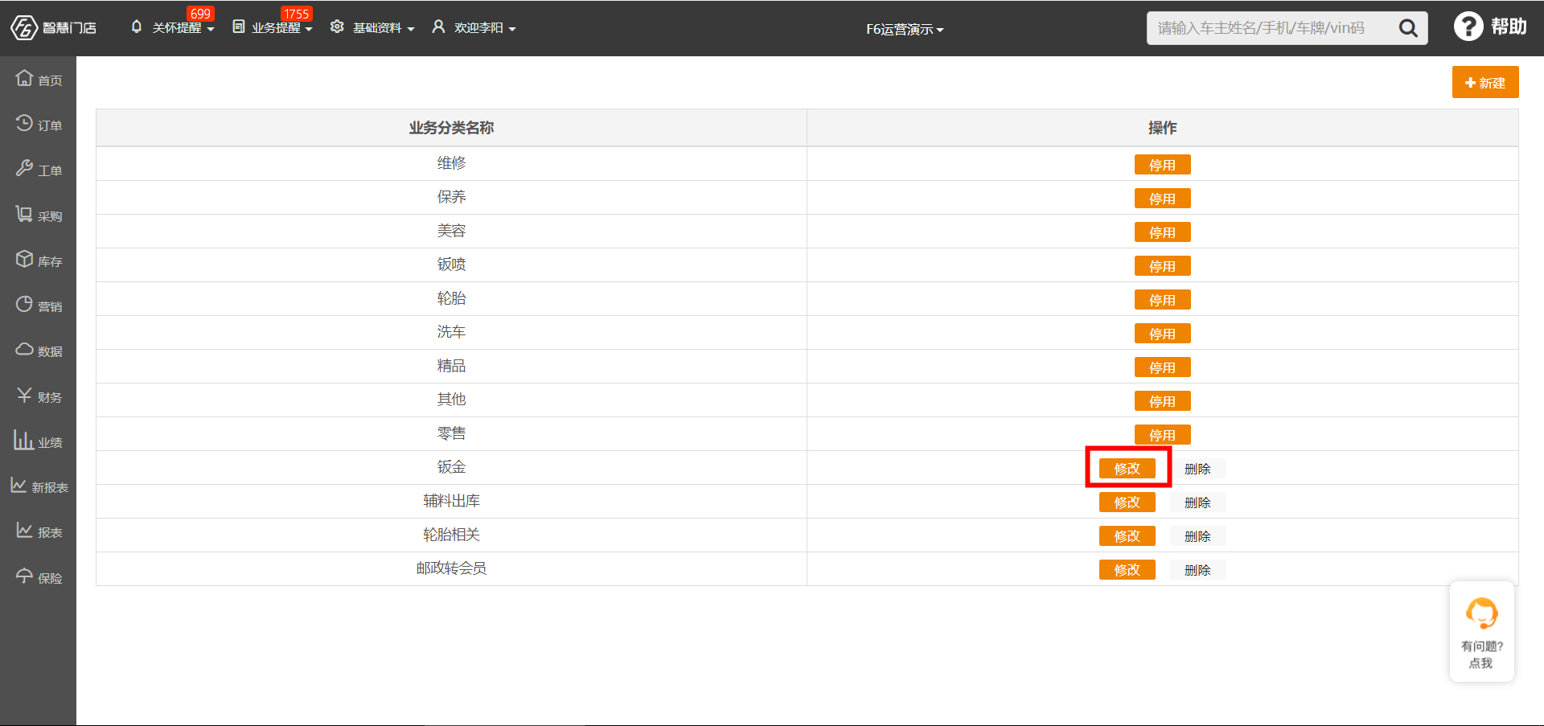The width and height of the screenshot is (1544, 726).
Task: Click 删除 for the 钣金 row
Action: [1197, 469]
